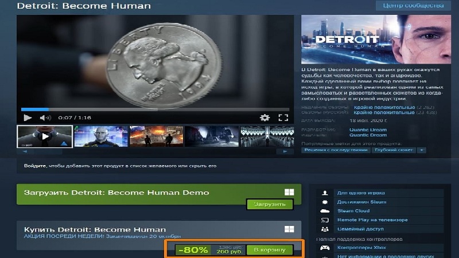
Task: Click Remote Play cast icon
Action: pos(325,220)
